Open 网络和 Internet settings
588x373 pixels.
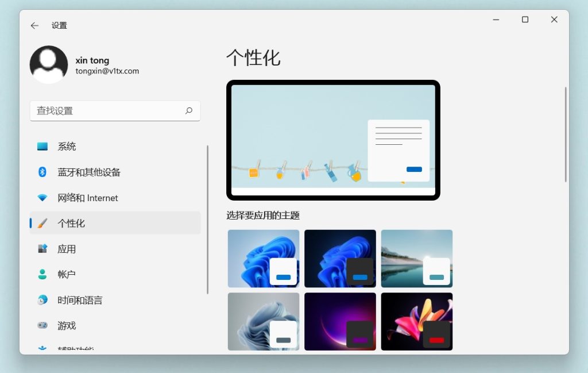tap(115, 198)
